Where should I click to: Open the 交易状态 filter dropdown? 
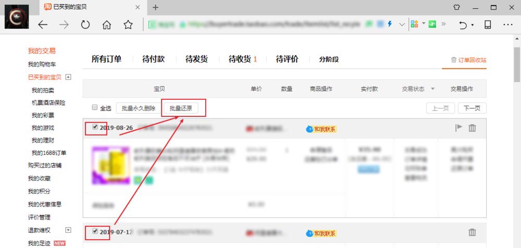pyautogui.click(x=432, y=89)
